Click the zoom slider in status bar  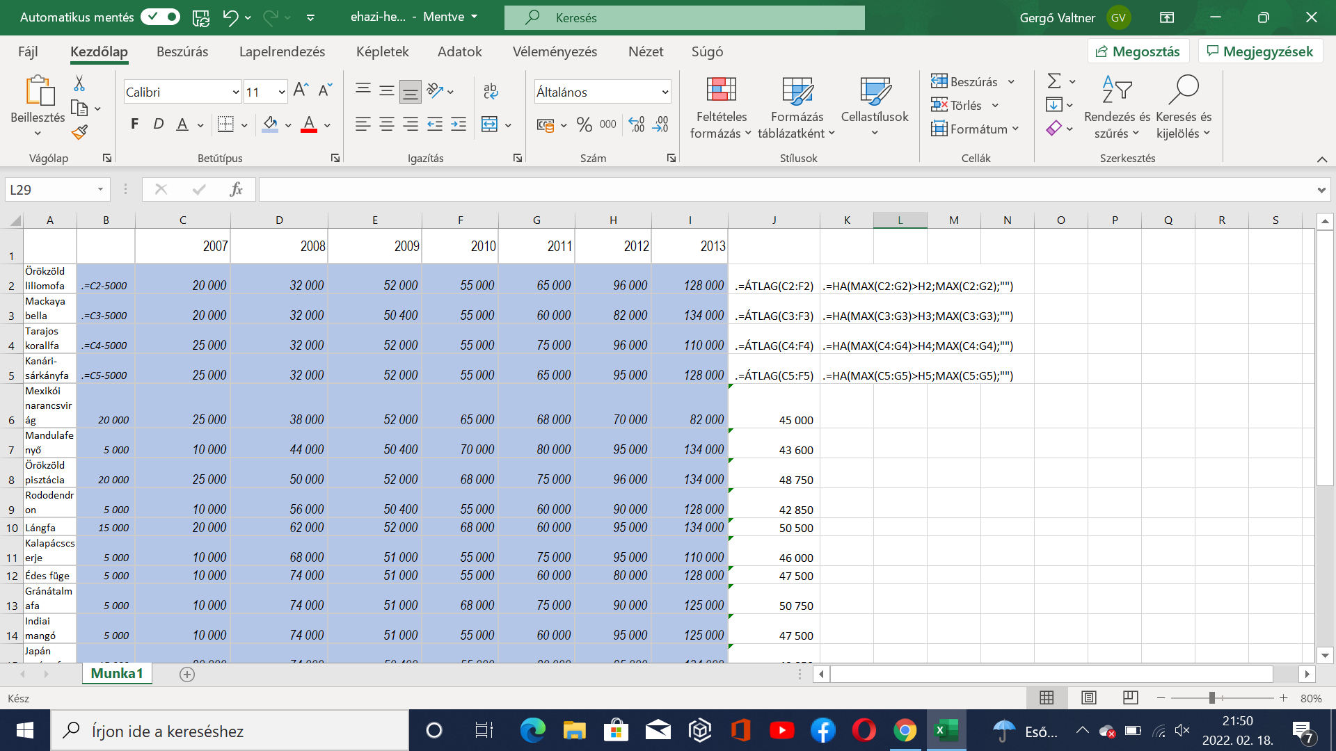1211,698
